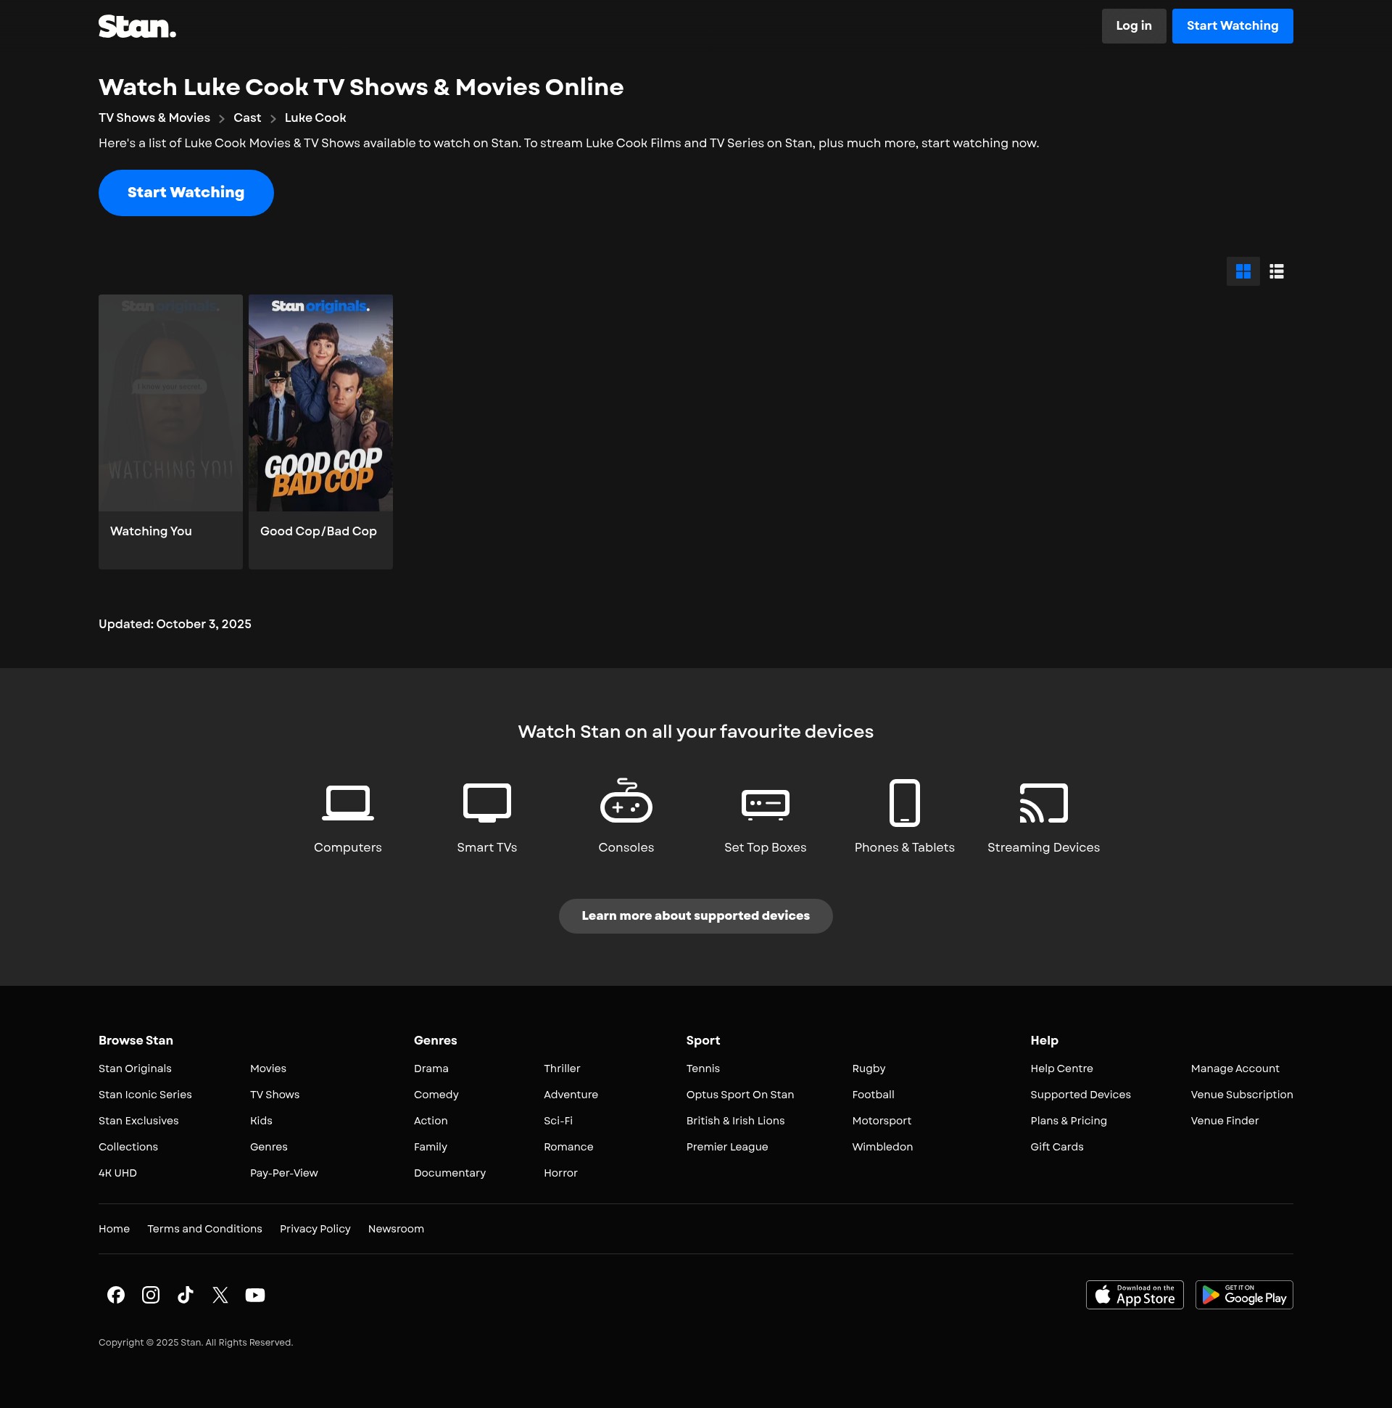1392x1408 pixels.
Task: Visit Stan's Instagram page
Action: (x=151, y=1294)
